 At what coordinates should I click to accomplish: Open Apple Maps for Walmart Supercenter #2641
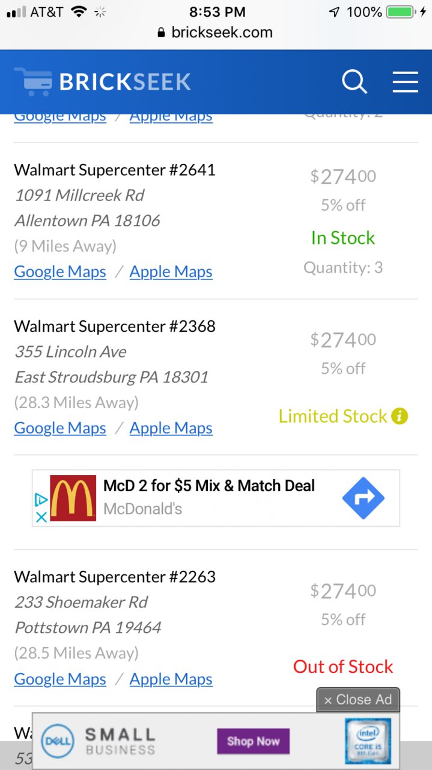(171, 272)
